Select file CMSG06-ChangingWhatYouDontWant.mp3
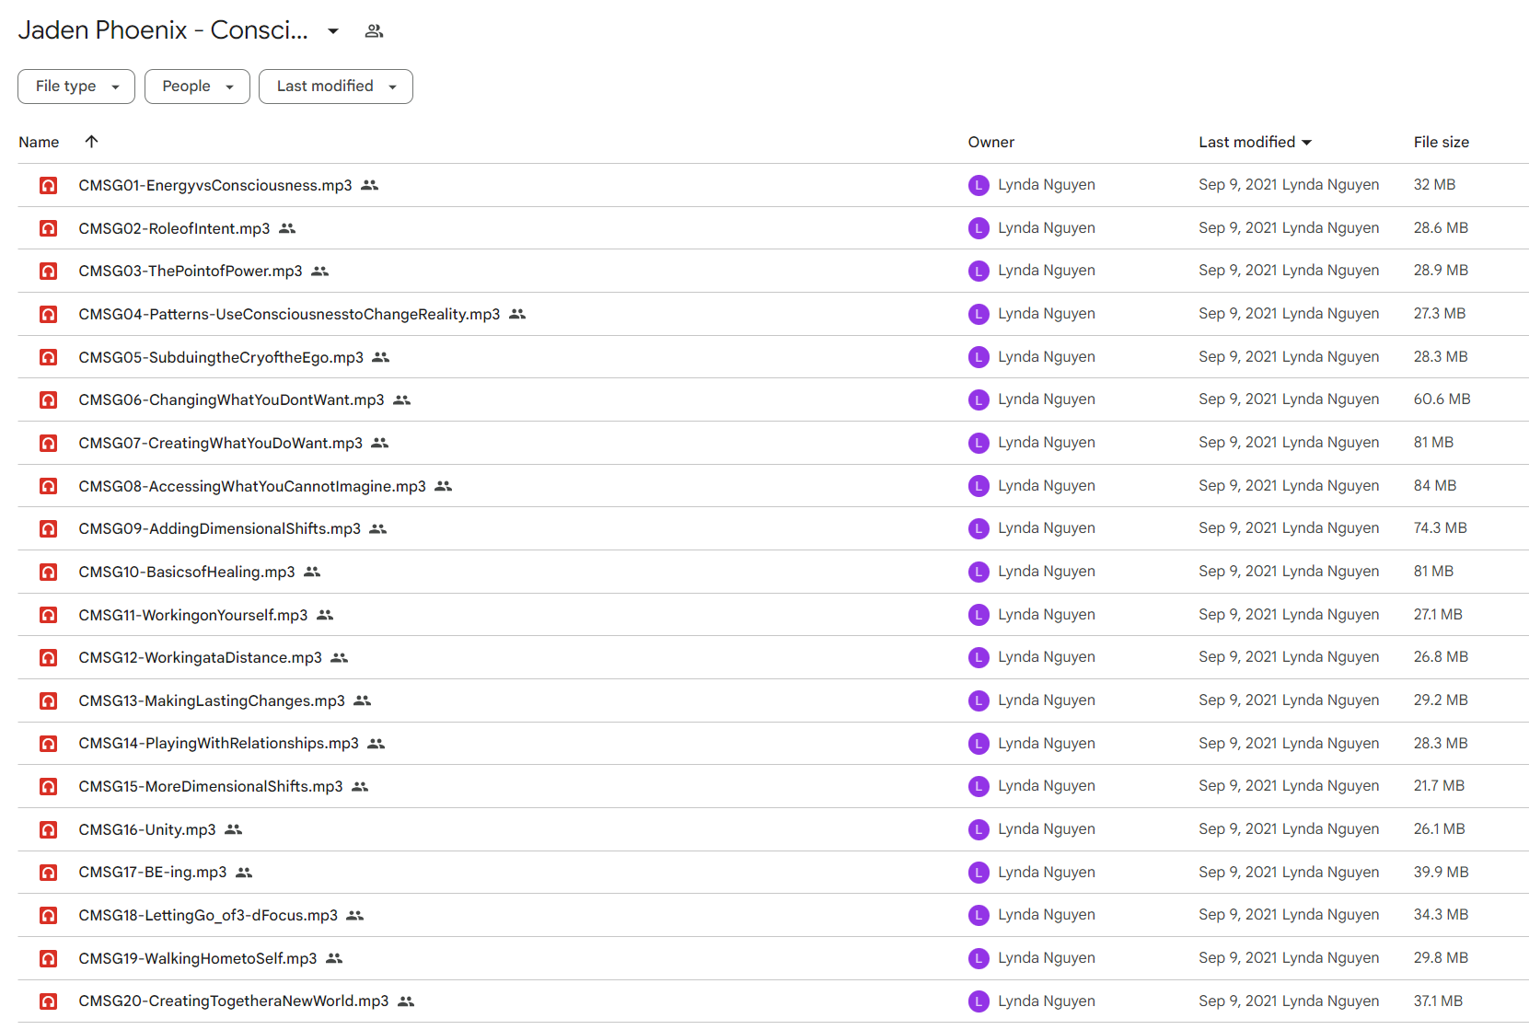The width and height of the screenshot is (1529, 1030). click(232, 399)
